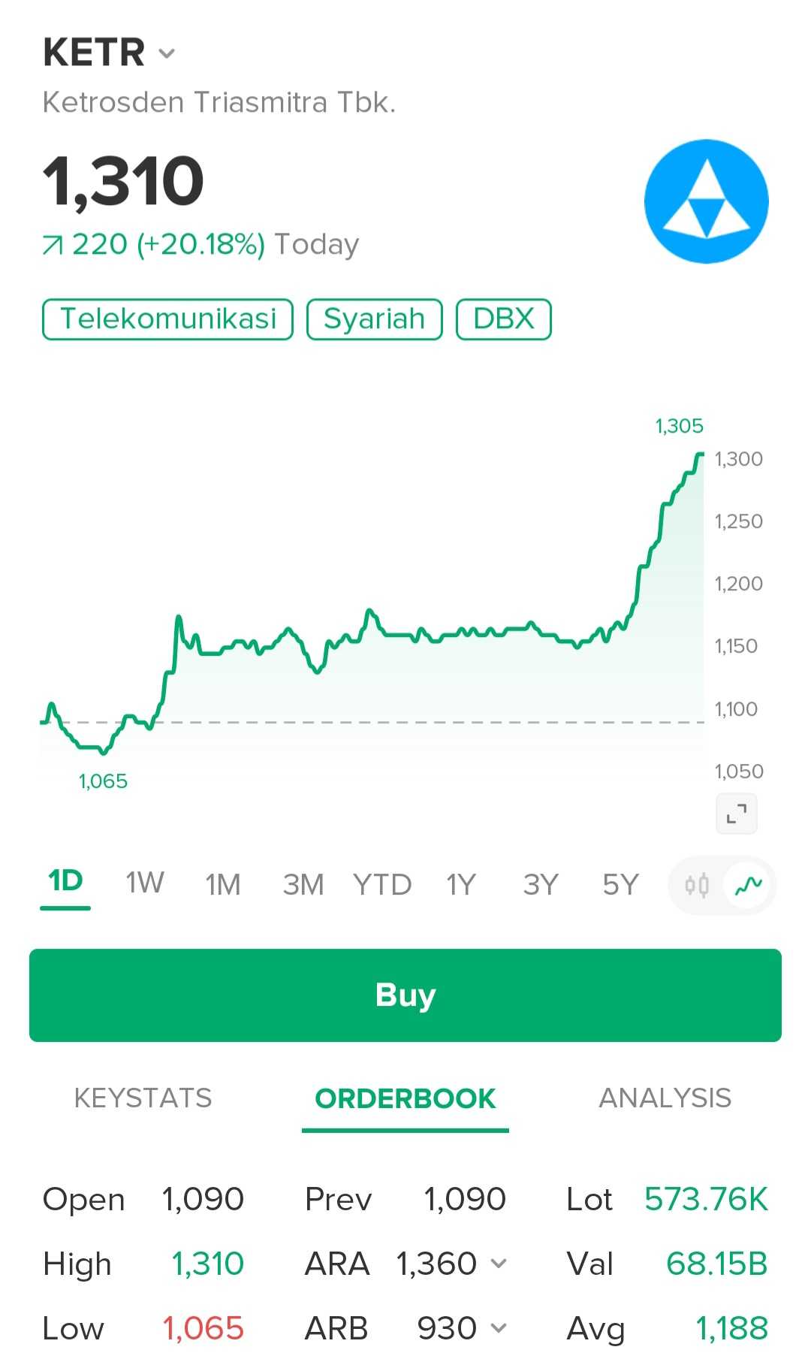Image resolution: width=811 pixels, height=1368 pixels.
Task: Open the Ketrosden Triasmitra company logo
Action: (706, 201)
